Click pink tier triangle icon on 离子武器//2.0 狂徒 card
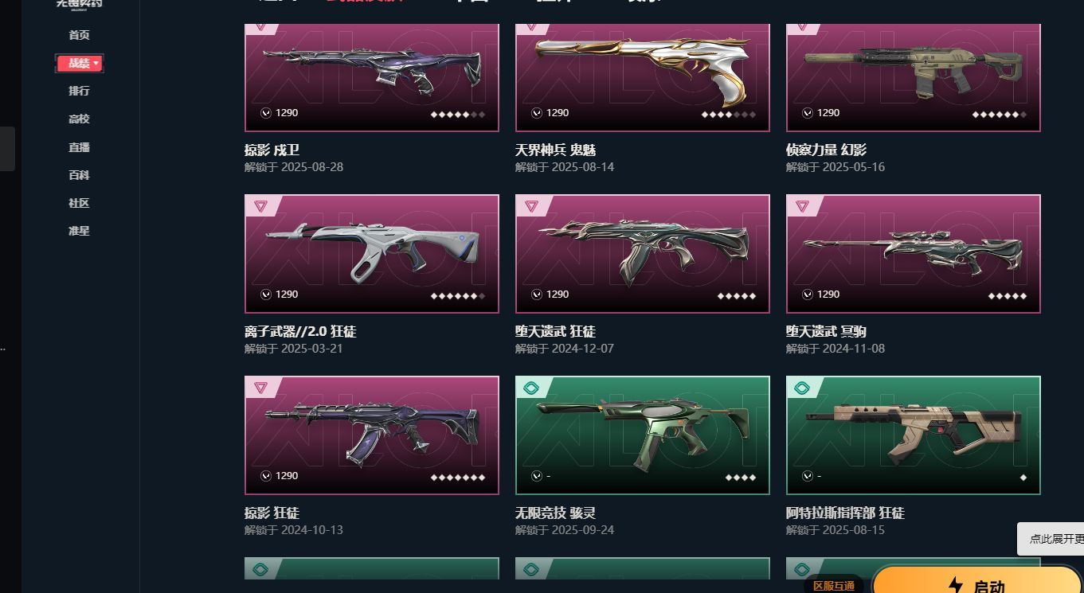Screen dimensions: 1084x593 pos(260,206)
